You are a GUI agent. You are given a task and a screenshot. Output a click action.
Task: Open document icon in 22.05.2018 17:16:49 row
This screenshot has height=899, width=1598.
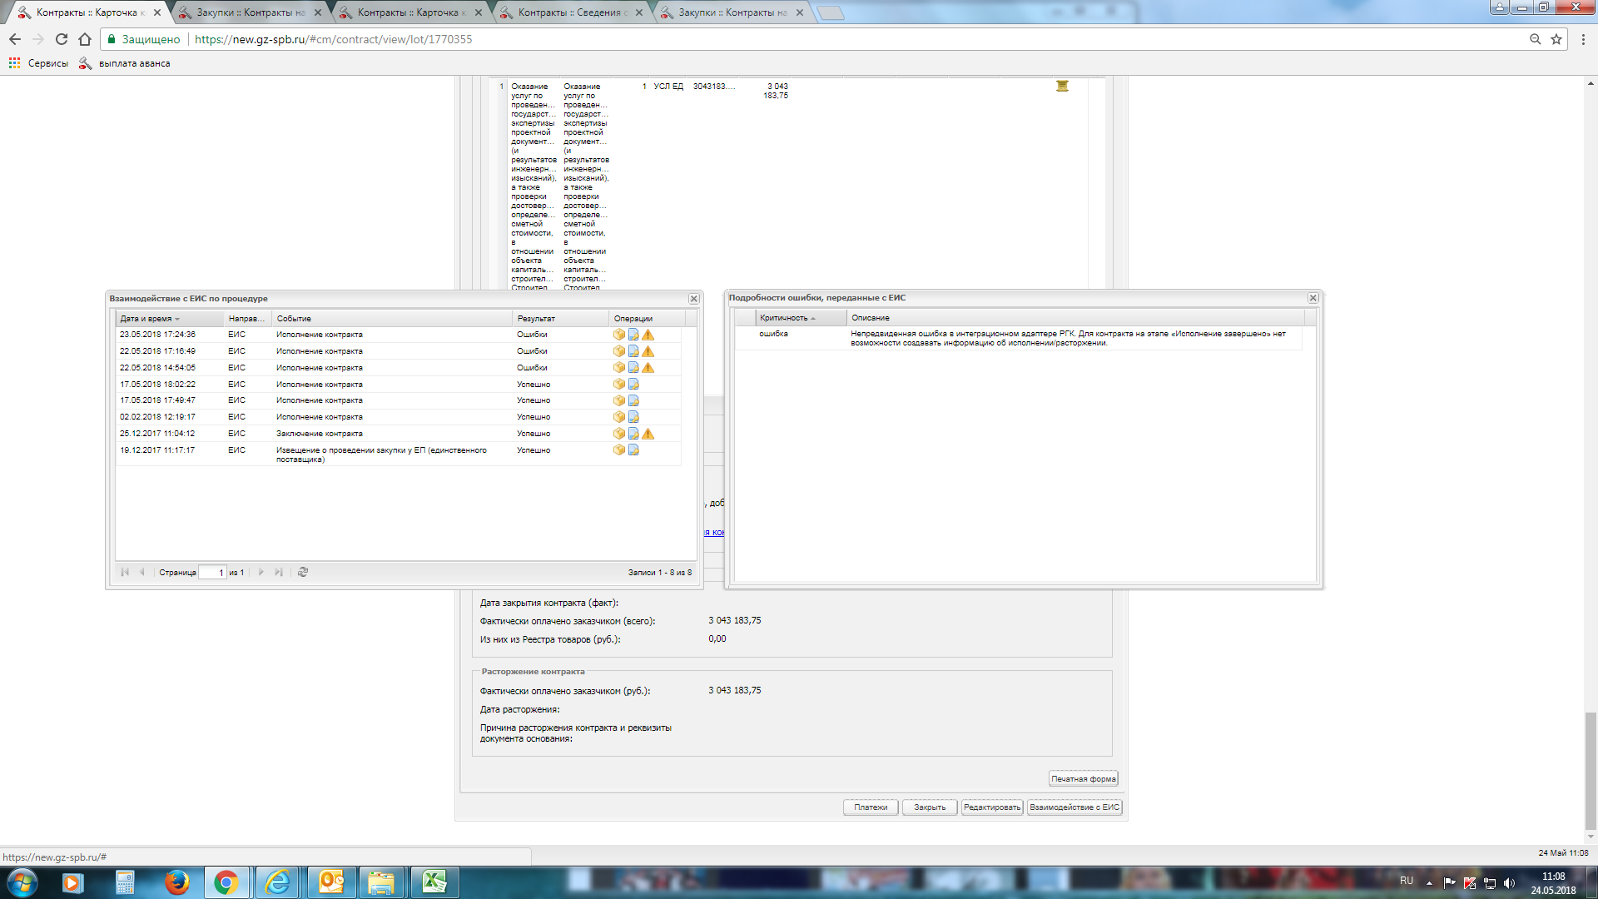(x=633, y=351)
